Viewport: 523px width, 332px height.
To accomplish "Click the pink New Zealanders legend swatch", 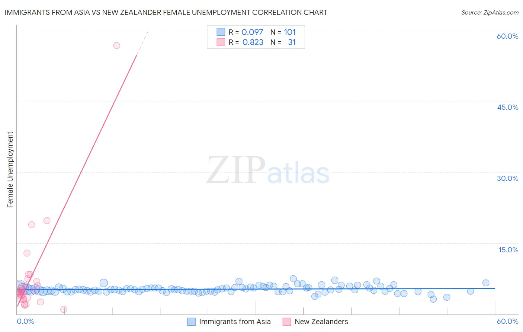I will pos(287,322).
